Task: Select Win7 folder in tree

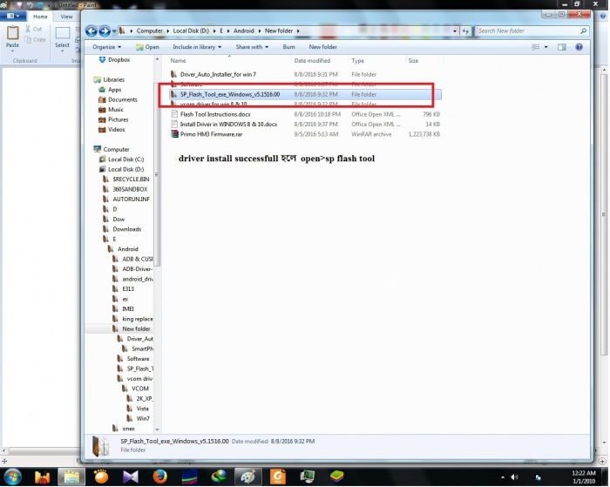Action: pyautogui.click(x=138, y=418)
